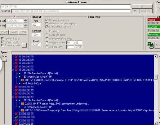
Task: Increase the Start IP with its up spinner
Action: coord(25,20)
